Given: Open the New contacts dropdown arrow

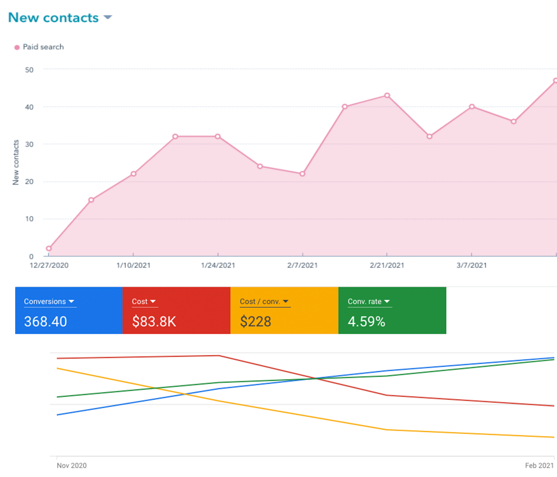Looking at the screenshot, I should coord(108,17).
